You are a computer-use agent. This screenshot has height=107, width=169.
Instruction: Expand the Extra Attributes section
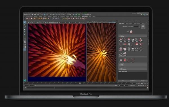pos(133,70)
